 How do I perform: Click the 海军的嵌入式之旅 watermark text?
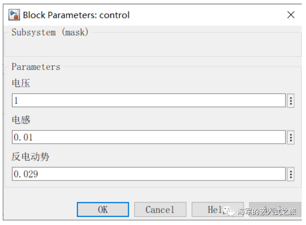point(267,212)
